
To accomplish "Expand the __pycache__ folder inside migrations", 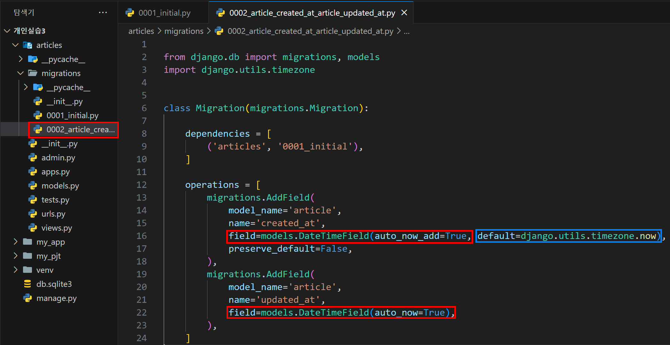I will click(x=26, y=87).
